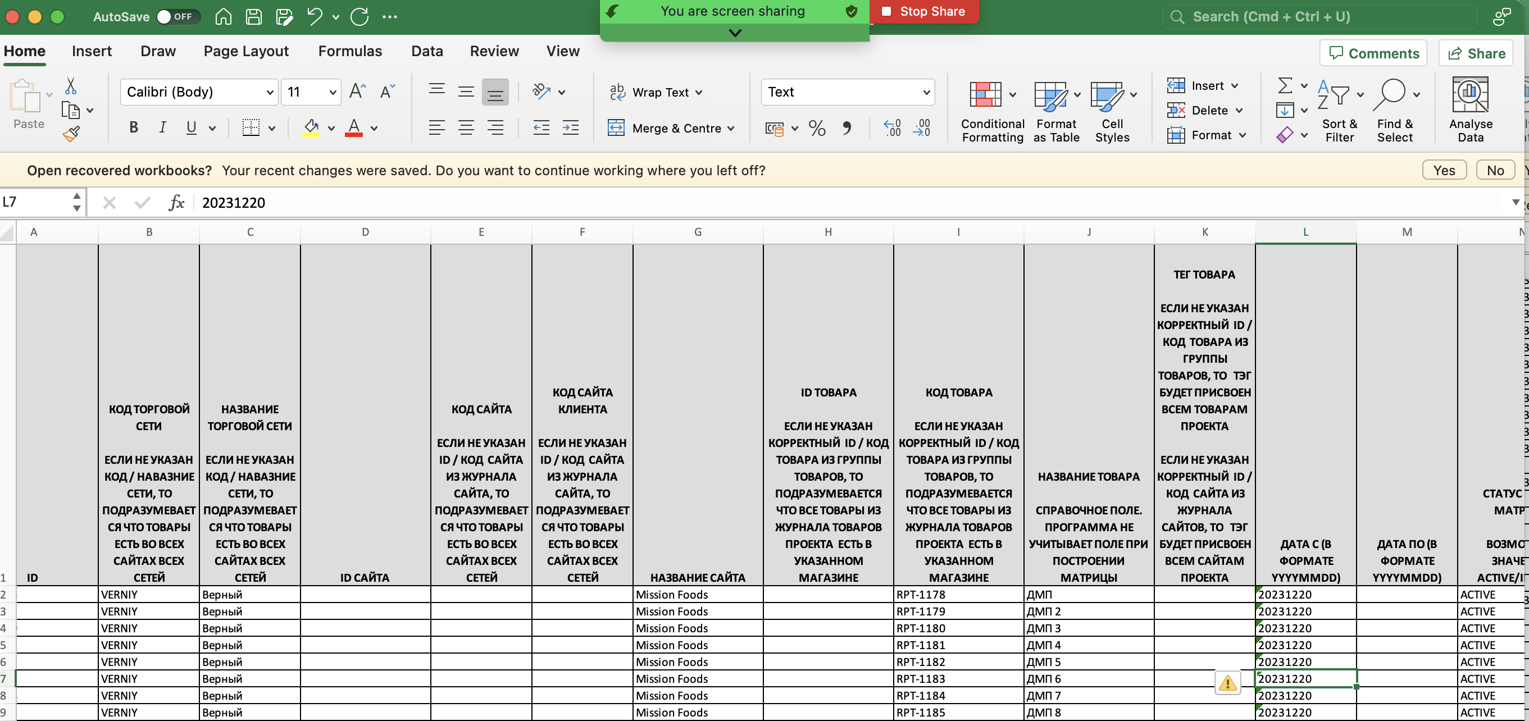This screenshot has width=1529, height=721.
Task: Open the more options ellipsis in title bar
Action: [x=390, y=17]
